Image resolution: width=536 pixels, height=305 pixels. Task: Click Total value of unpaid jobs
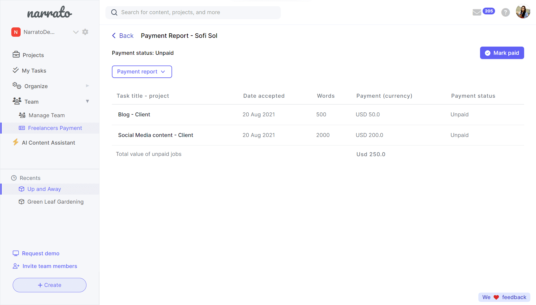click(149, 154)
